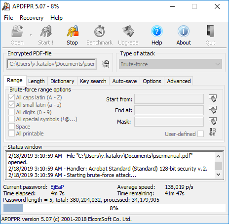Image resolution: width=229 pixels, height=224 pixels.
Task: Click the 8% progress bar
Action: 114,208
